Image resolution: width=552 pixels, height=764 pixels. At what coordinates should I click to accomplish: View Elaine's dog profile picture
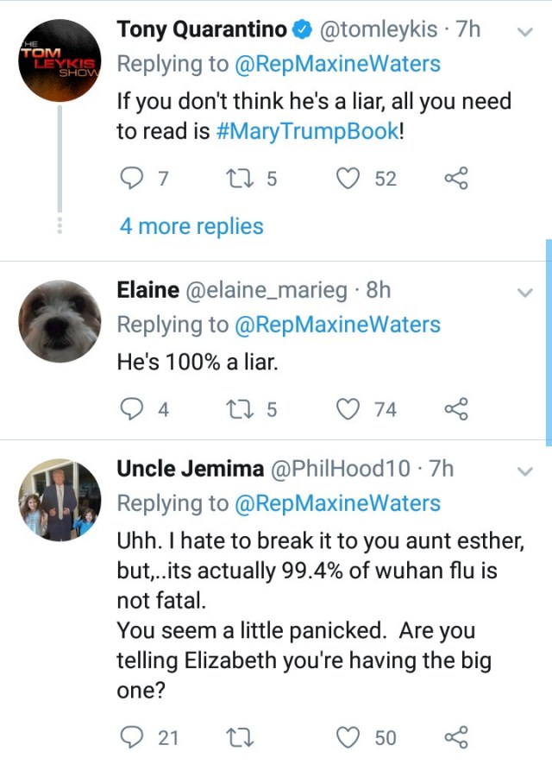click(x=60, y=320)
